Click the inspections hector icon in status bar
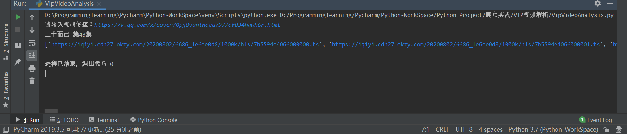627x134 pixels. click(619, 130)
